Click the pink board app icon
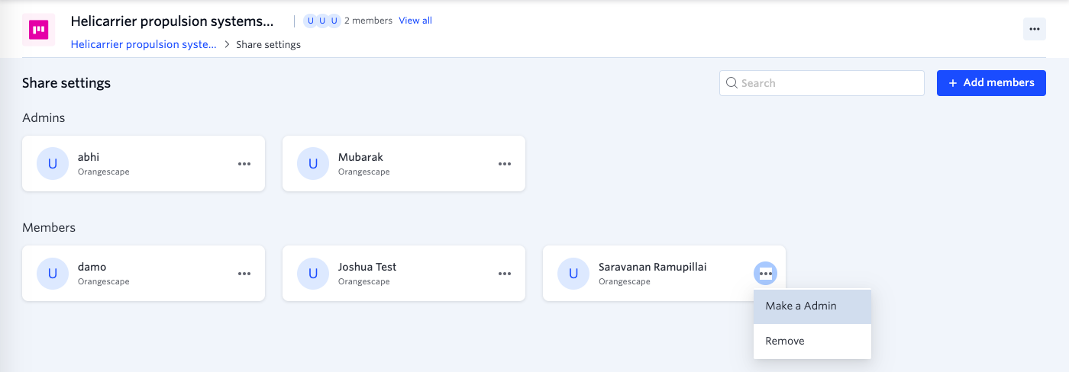 point(38,30)
